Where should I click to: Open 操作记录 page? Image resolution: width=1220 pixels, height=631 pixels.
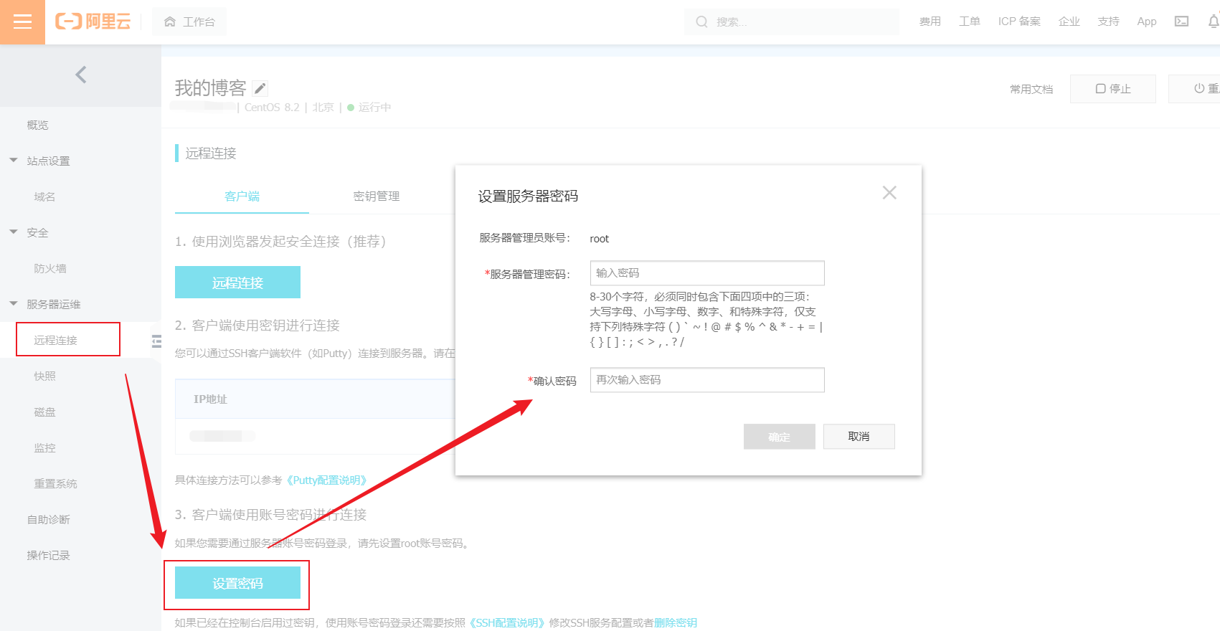[x=48, y=555]
